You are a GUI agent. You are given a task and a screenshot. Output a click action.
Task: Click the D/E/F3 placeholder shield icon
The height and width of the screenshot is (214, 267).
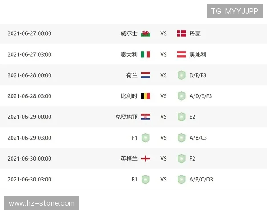pos(181,75)
